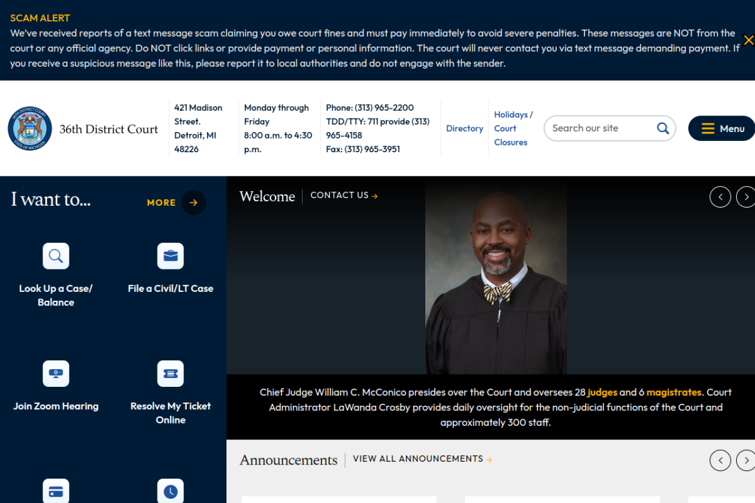Click the Join Zoom Hearing icon

tap(56, 374)
